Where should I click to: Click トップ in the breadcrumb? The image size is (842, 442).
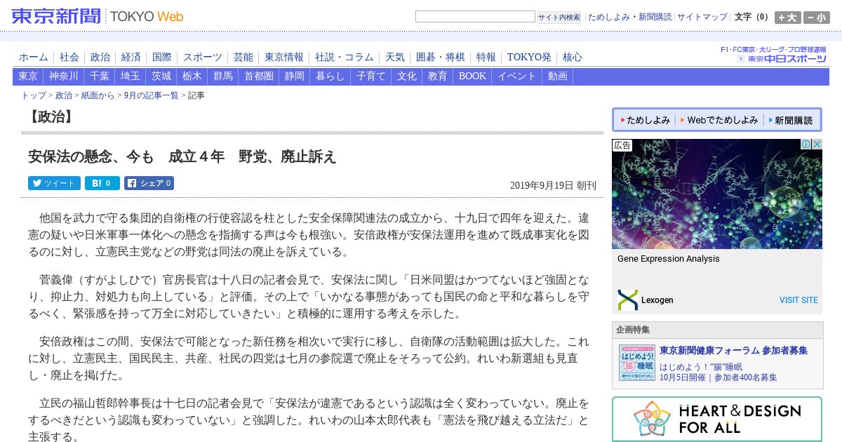point(34,95)
